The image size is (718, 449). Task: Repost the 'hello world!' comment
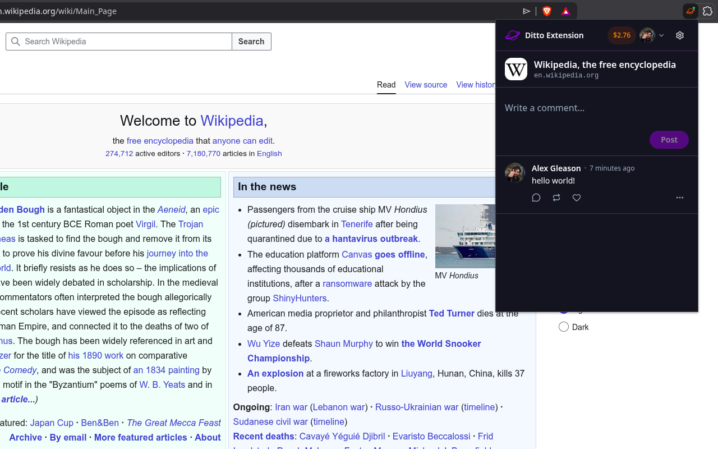pyautogui.click(x=556, y=198)
